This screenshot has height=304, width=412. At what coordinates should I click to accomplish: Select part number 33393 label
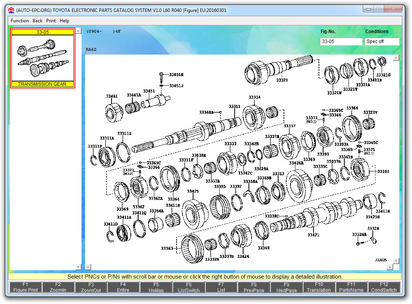coord(323,154)
